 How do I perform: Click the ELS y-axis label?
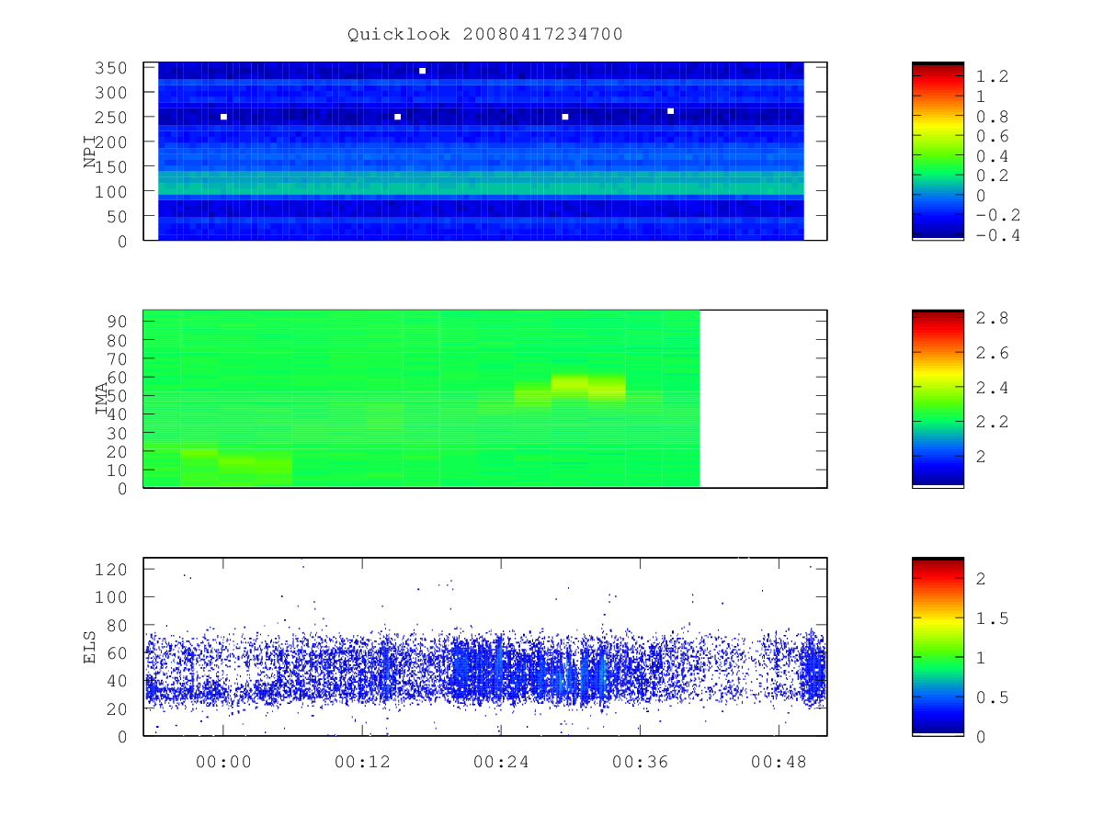click(90, 647)
